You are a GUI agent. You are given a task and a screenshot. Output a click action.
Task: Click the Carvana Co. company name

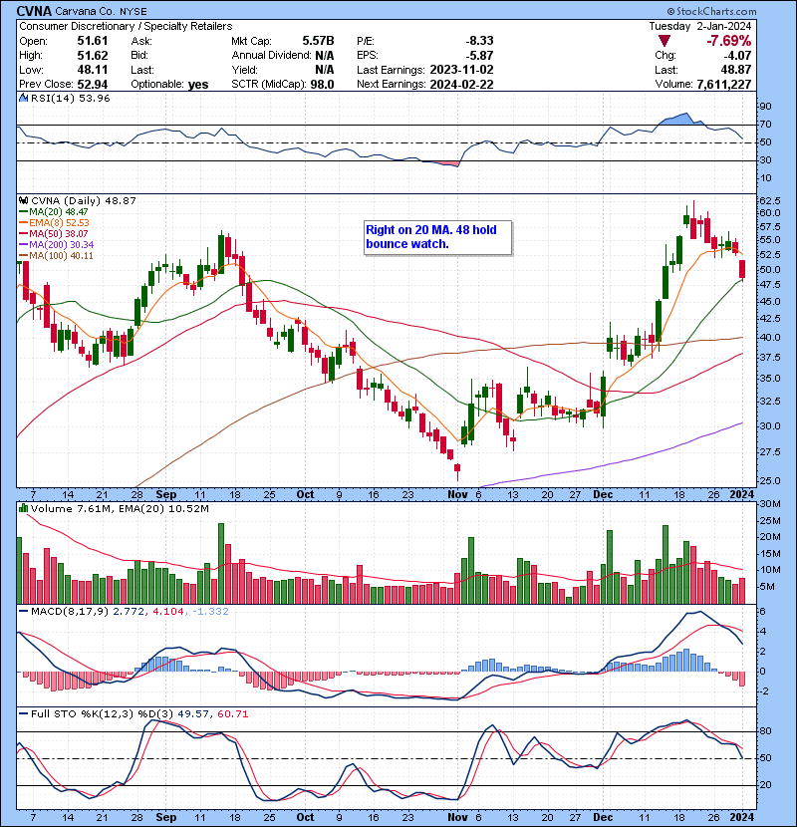[x=87, y=11]
